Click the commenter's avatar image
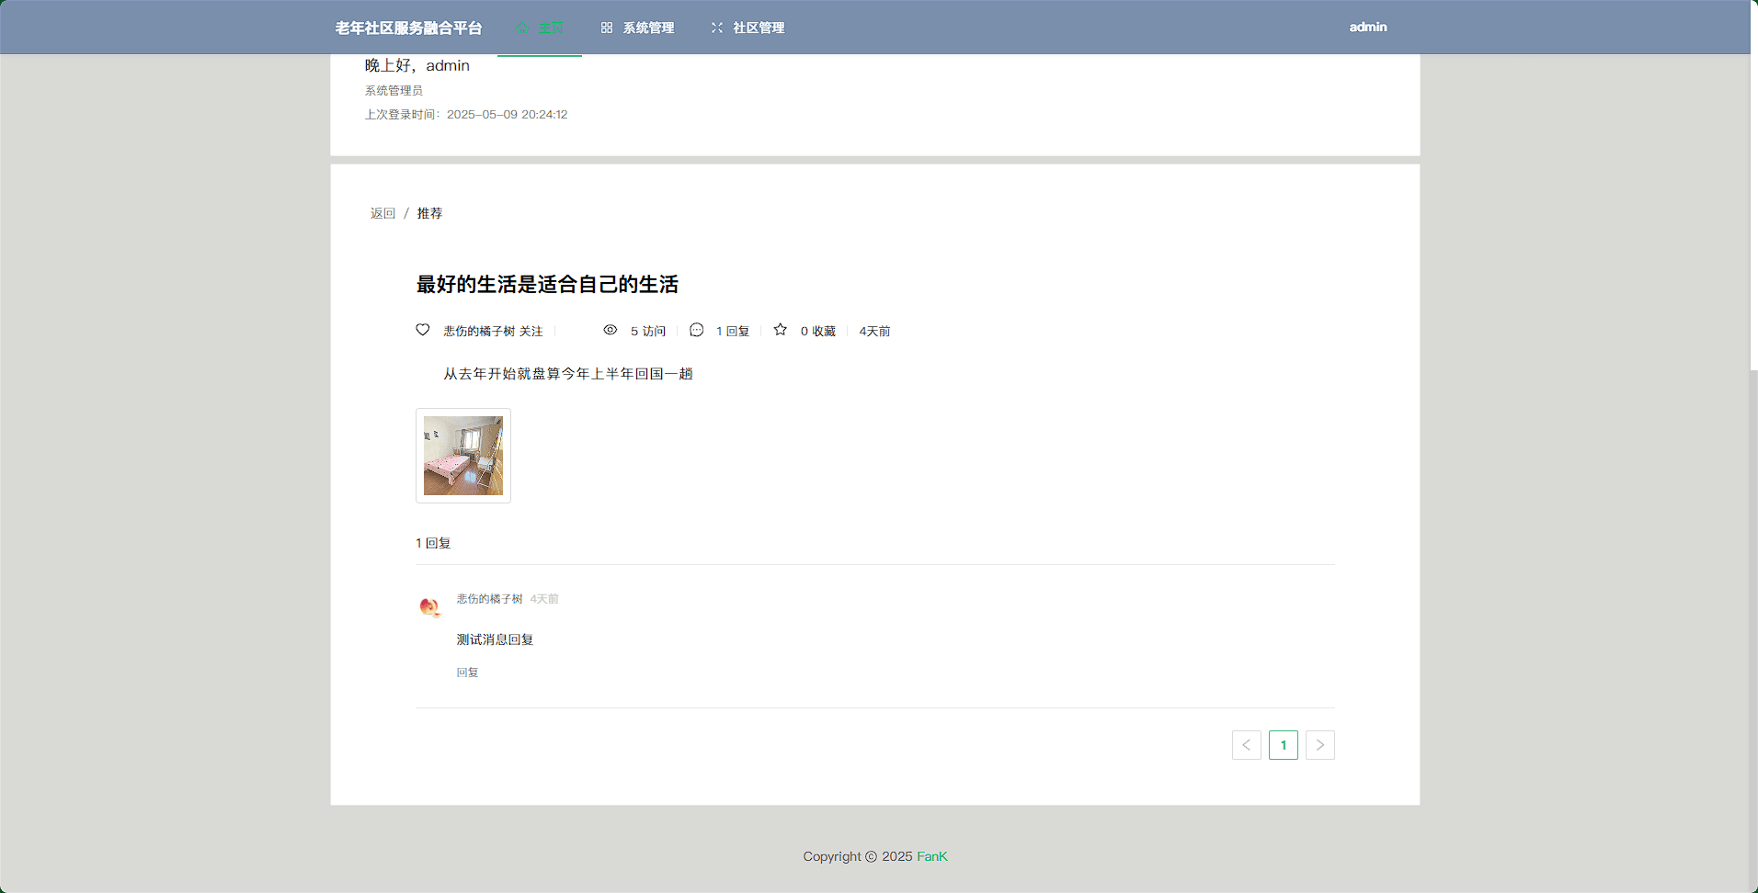Image resolution: width=1758 pixels, height=893 pixels. tap(429, 606)
